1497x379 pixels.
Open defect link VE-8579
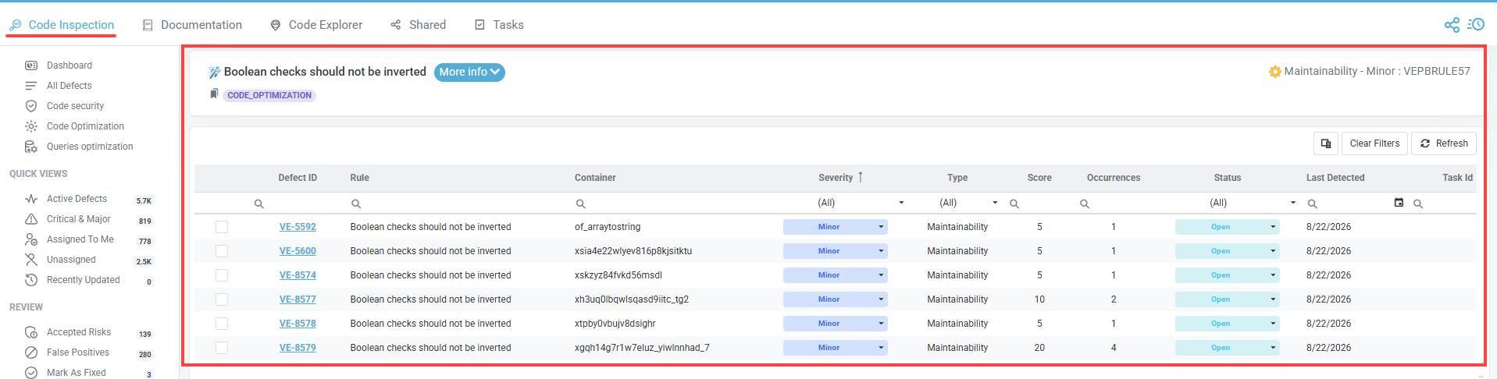298,348
